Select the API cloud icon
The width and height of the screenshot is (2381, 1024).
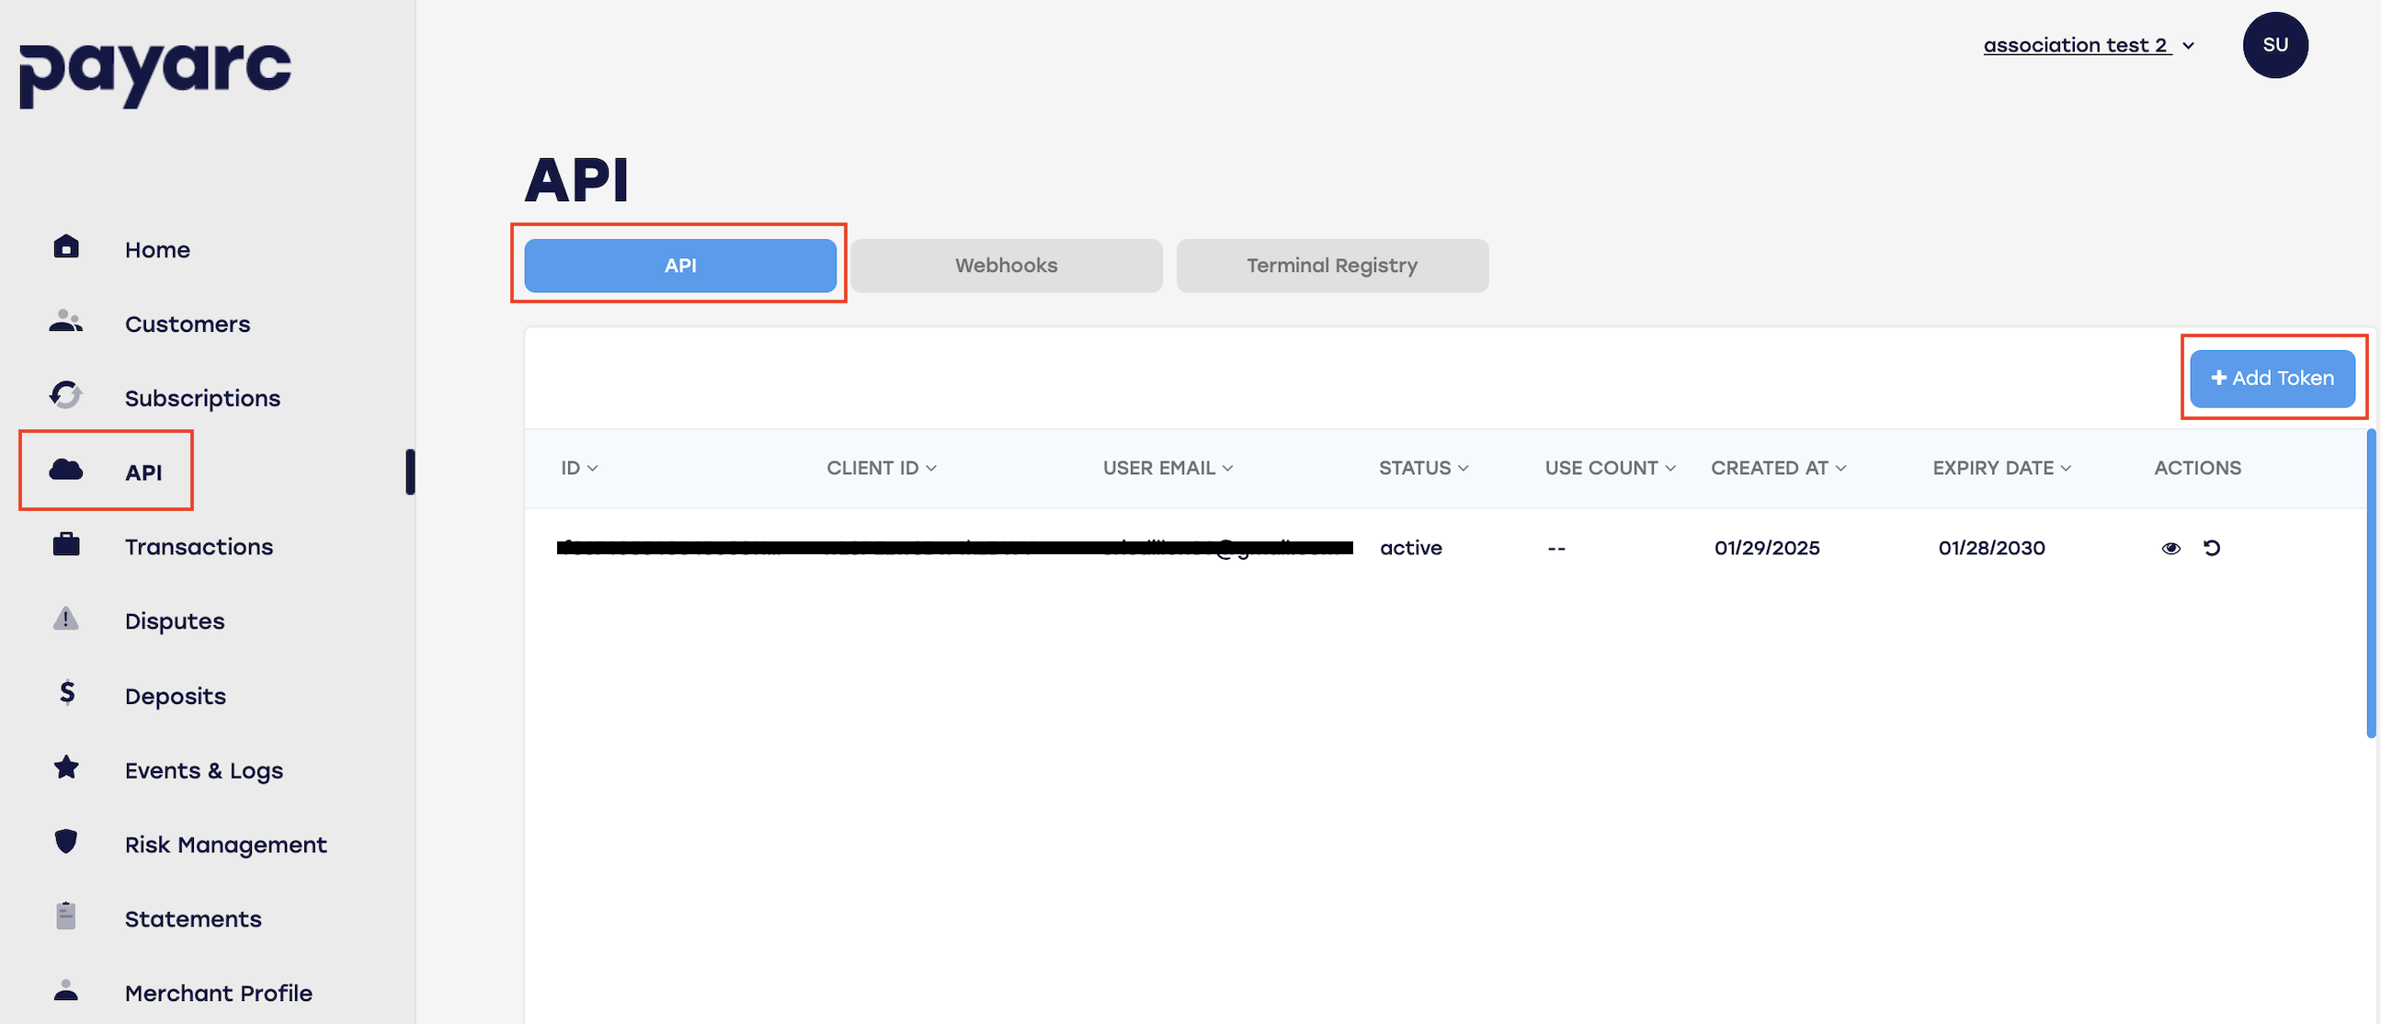[65, 471]
